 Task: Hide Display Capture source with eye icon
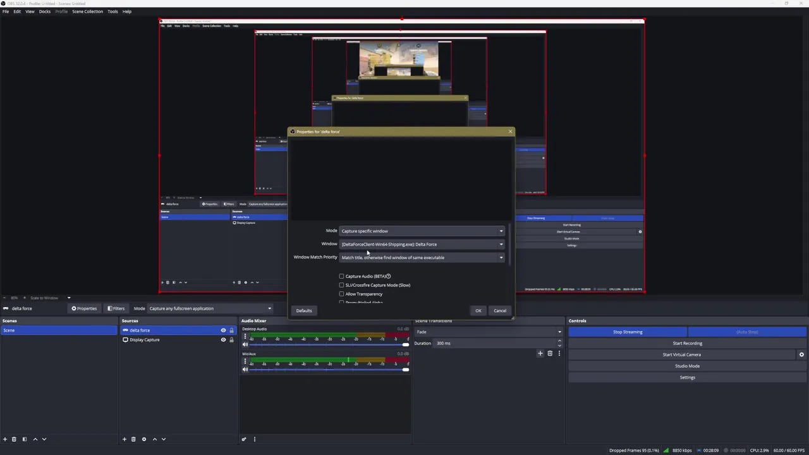click(223, 340)
